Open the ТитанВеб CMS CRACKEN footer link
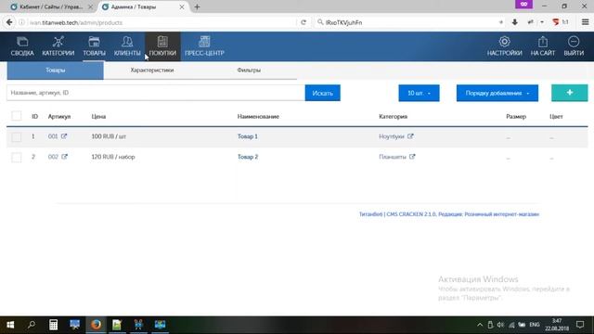Screen dimensions: 594x334 (449, 214)
